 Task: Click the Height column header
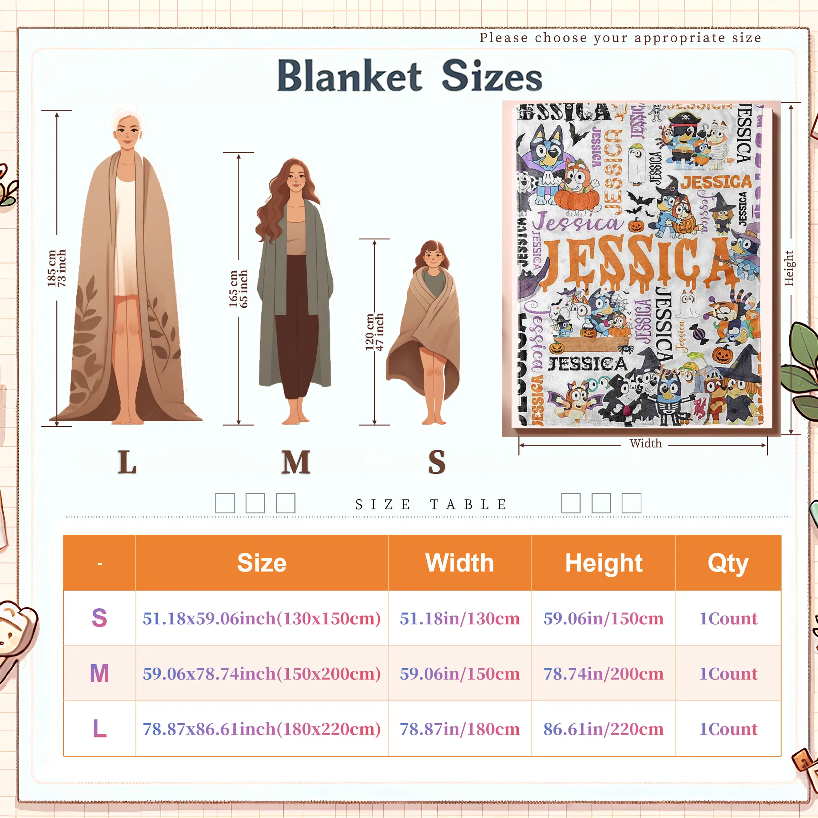pyautogui.click(x=604, y=563)
